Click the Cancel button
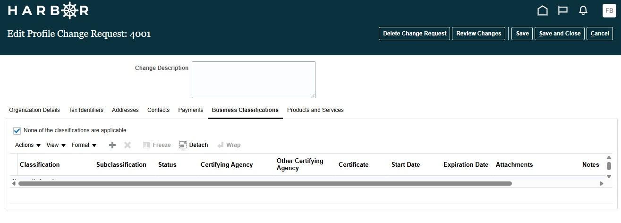Viewport: 621px width, 223px height. (x=600, y=34)
